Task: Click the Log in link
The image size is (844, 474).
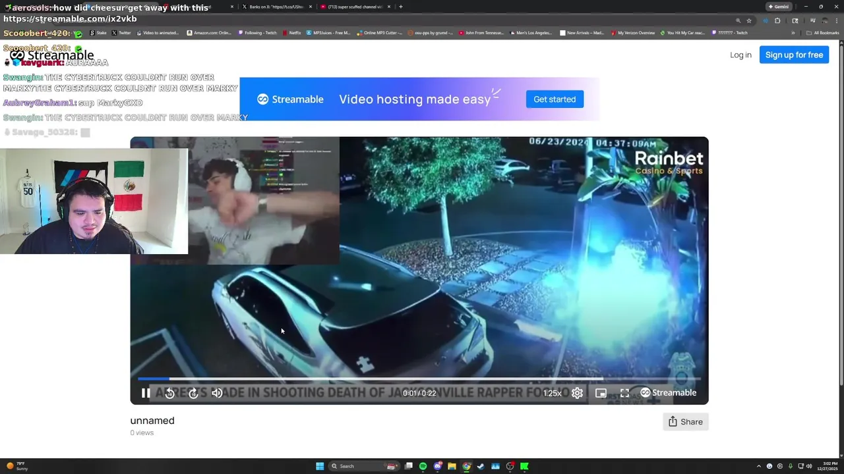Action: coord(740,55)
